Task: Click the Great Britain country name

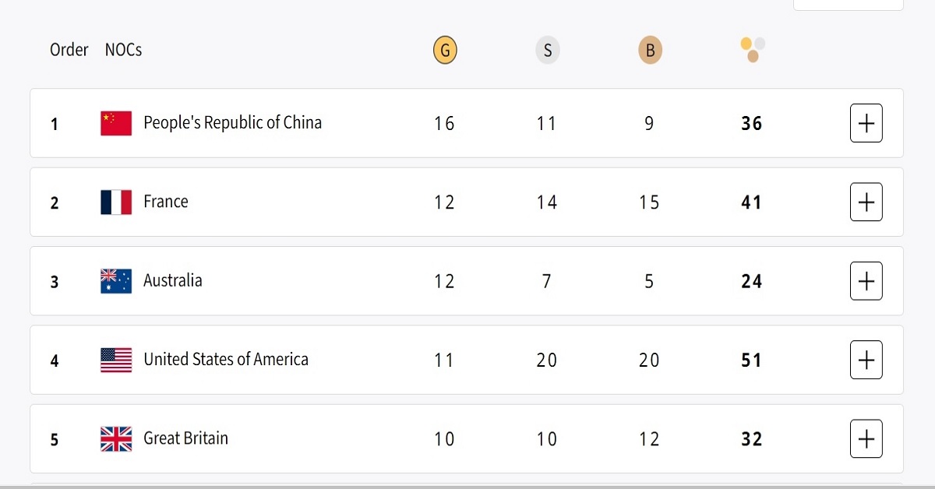Action: pos(185,438)
